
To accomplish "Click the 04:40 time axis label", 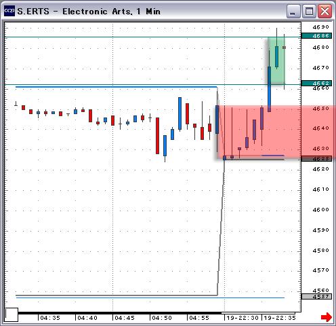I will (87, 318).
